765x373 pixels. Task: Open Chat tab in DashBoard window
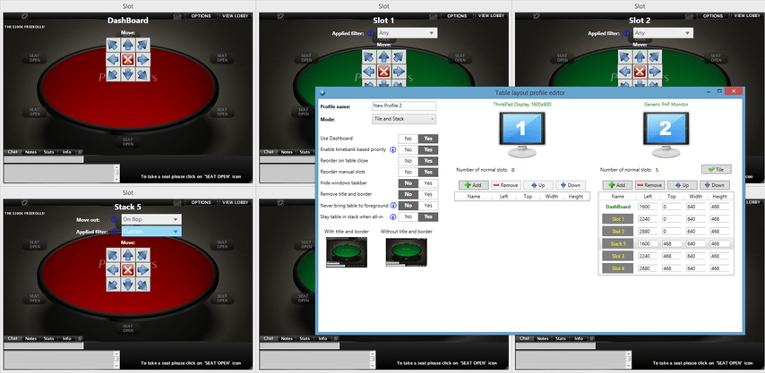point(13,152)
